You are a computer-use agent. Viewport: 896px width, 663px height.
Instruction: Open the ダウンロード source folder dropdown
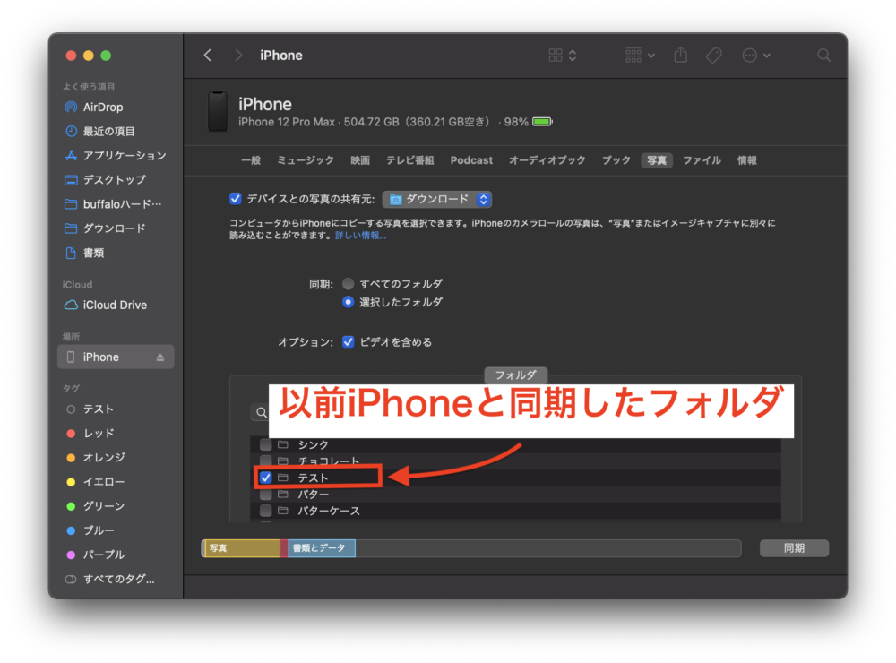tap(437, 199)
